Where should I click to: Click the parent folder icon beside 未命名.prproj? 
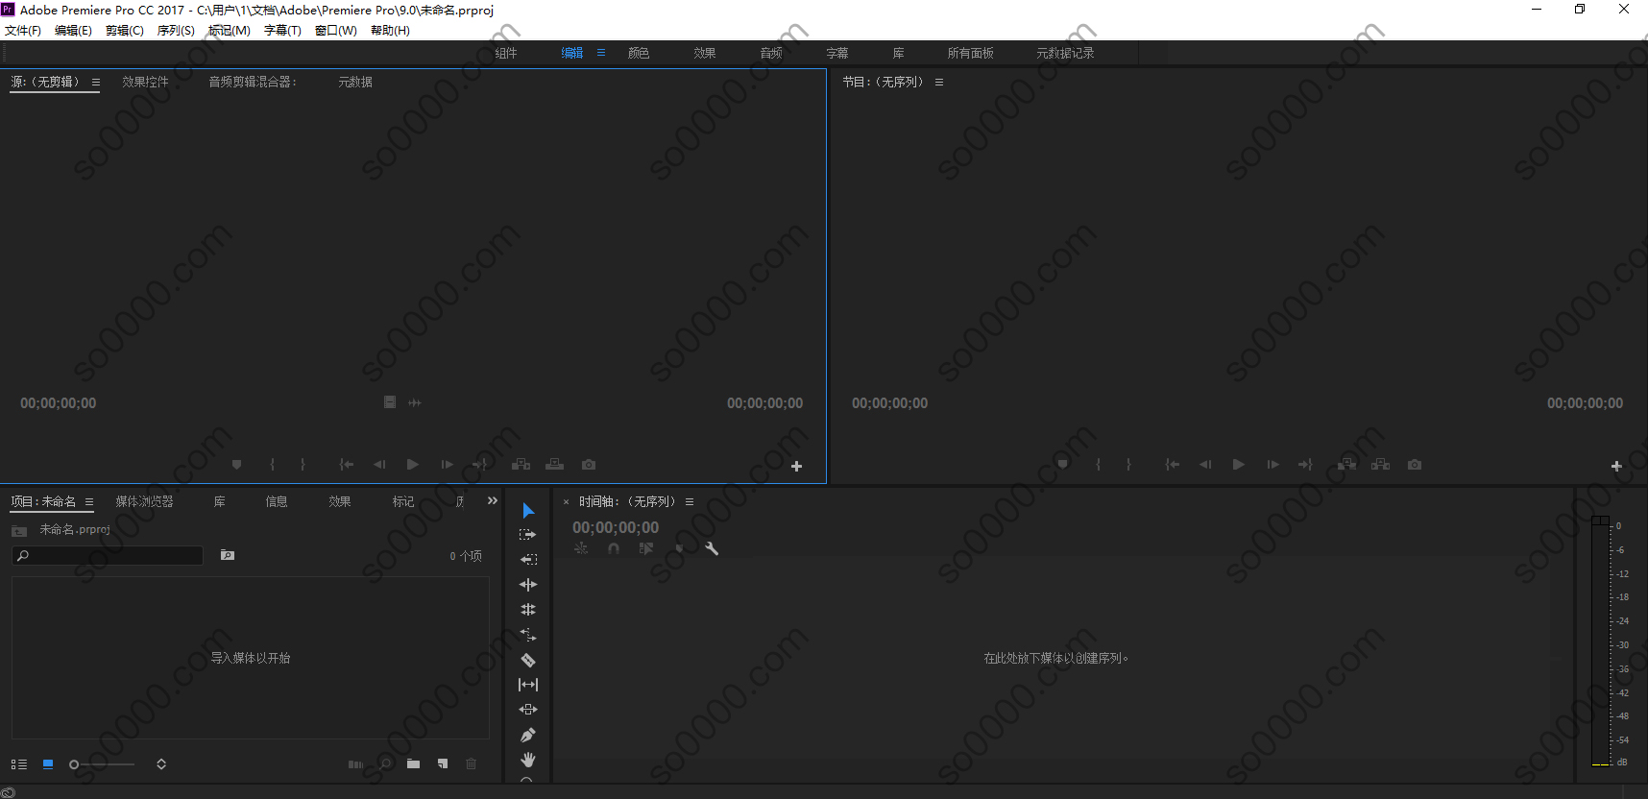(19, 530)
